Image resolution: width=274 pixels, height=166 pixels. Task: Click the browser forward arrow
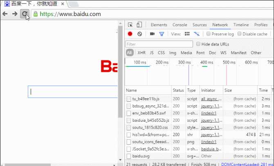pos(15,14)
